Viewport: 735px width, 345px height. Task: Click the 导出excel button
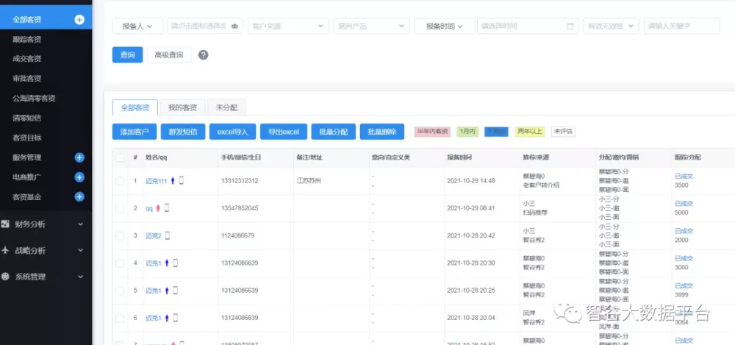(283, 132)
